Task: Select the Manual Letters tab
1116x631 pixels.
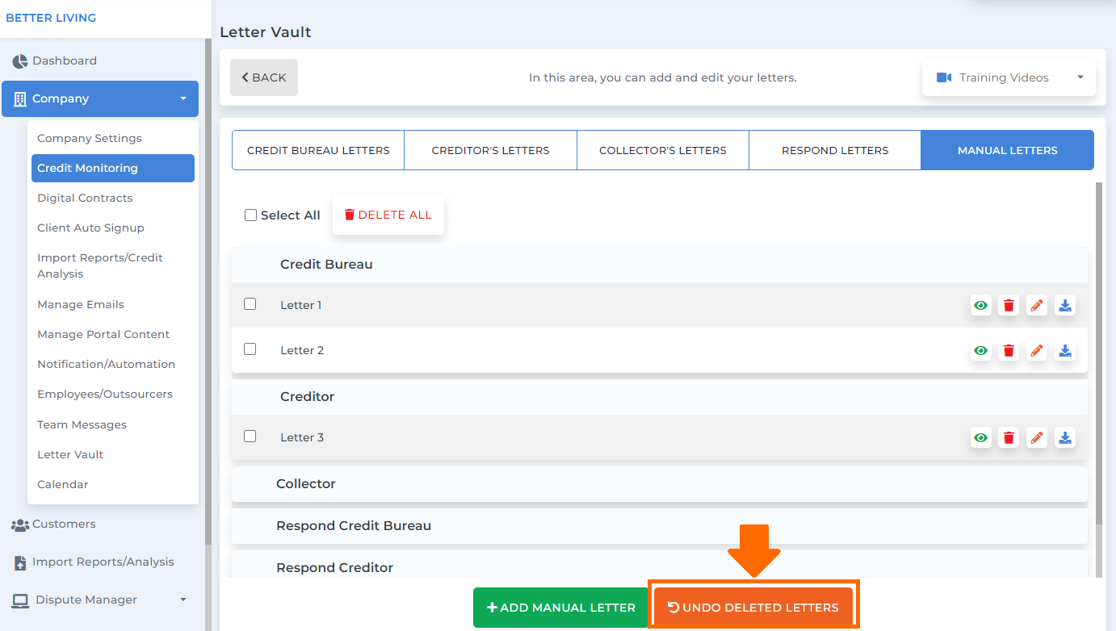Action: 1008,150
